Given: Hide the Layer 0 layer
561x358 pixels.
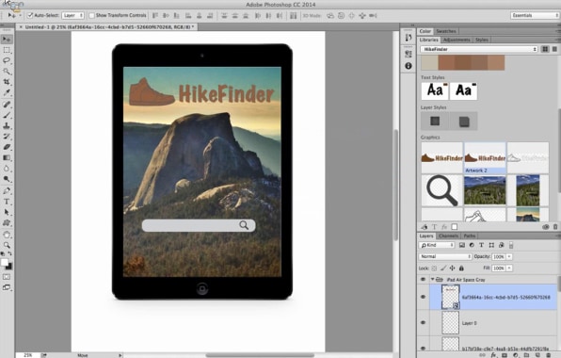Looking at the screenshot, I should pyautogui.click(x=423, y=322).
